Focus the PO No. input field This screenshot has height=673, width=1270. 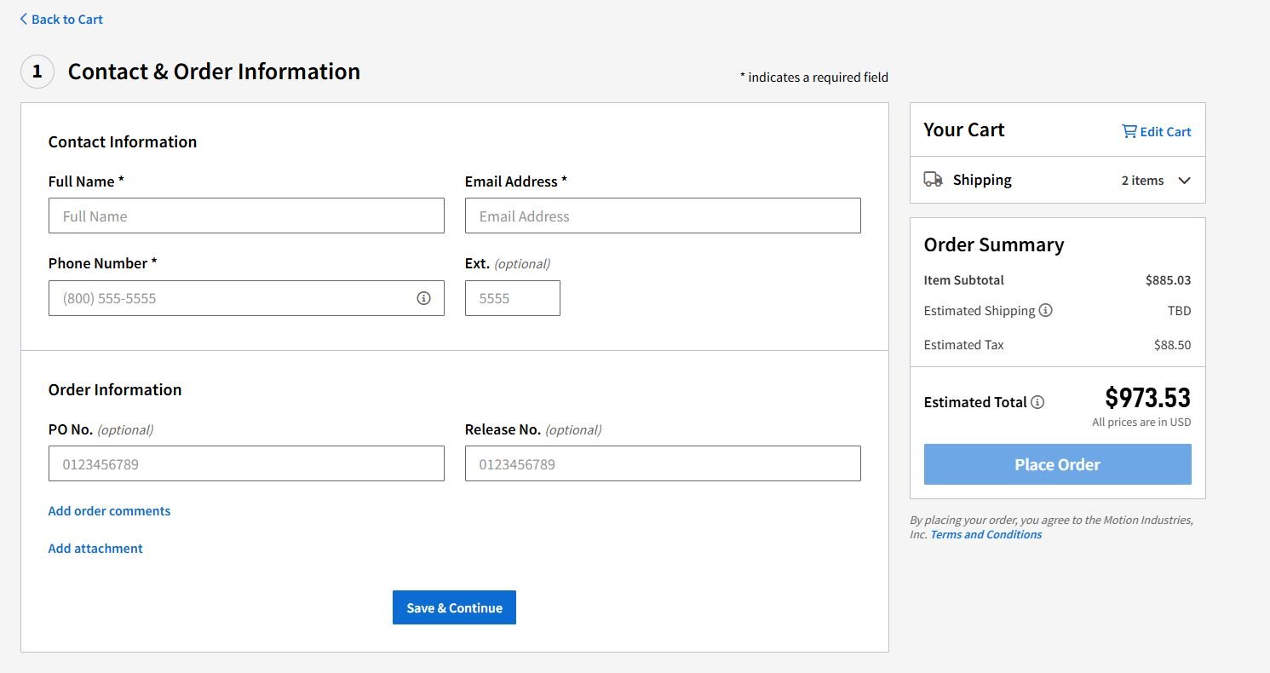point(246,464)
